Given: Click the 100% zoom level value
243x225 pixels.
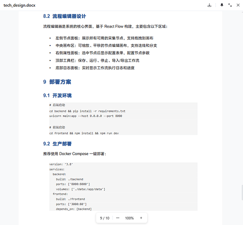Looking at the screenshot, I should pos(129,218).
